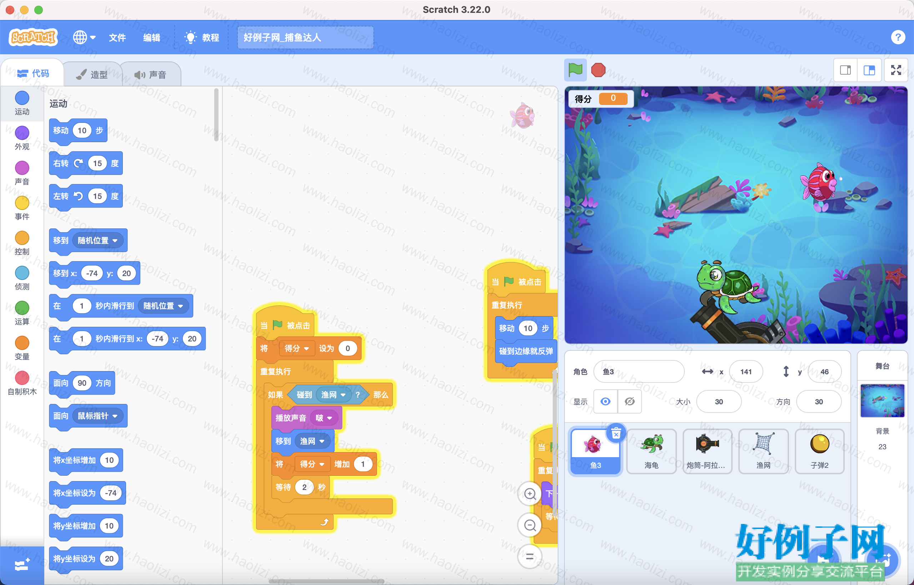This screenshot has height=585, width=914.
Task: Open 得分 dropdown in 增加 block
Action: tap(312, 464)
